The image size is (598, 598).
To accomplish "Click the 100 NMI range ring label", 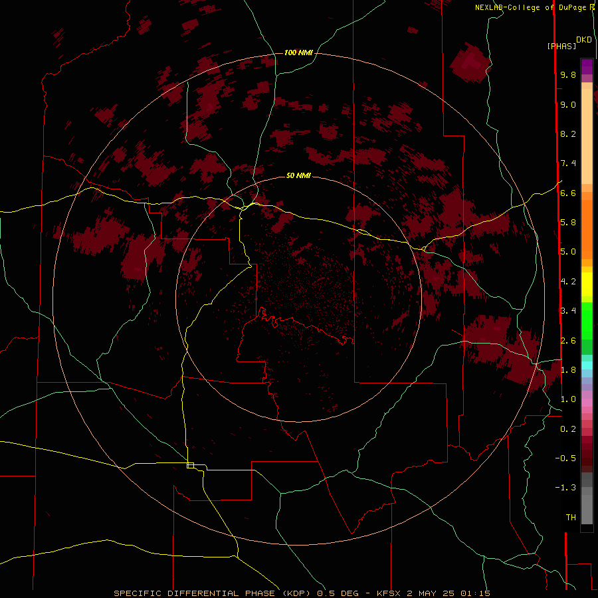I will (298, 52).
